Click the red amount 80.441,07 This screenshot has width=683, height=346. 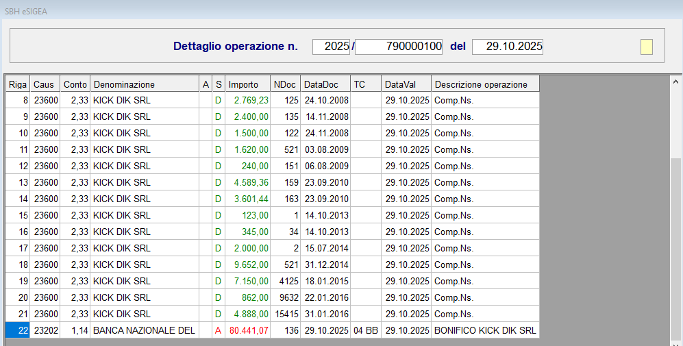249,330
